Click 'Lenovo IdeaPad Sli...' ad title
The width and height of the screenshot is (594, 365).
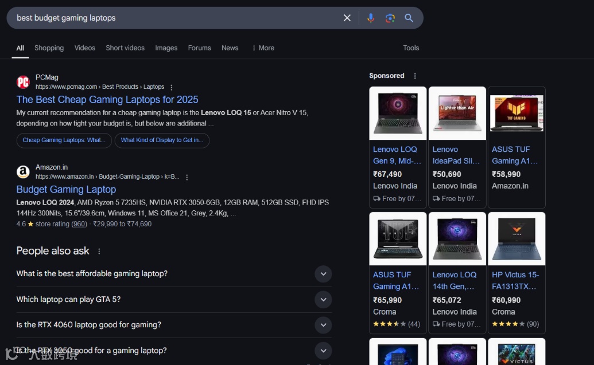click(456, 155)
